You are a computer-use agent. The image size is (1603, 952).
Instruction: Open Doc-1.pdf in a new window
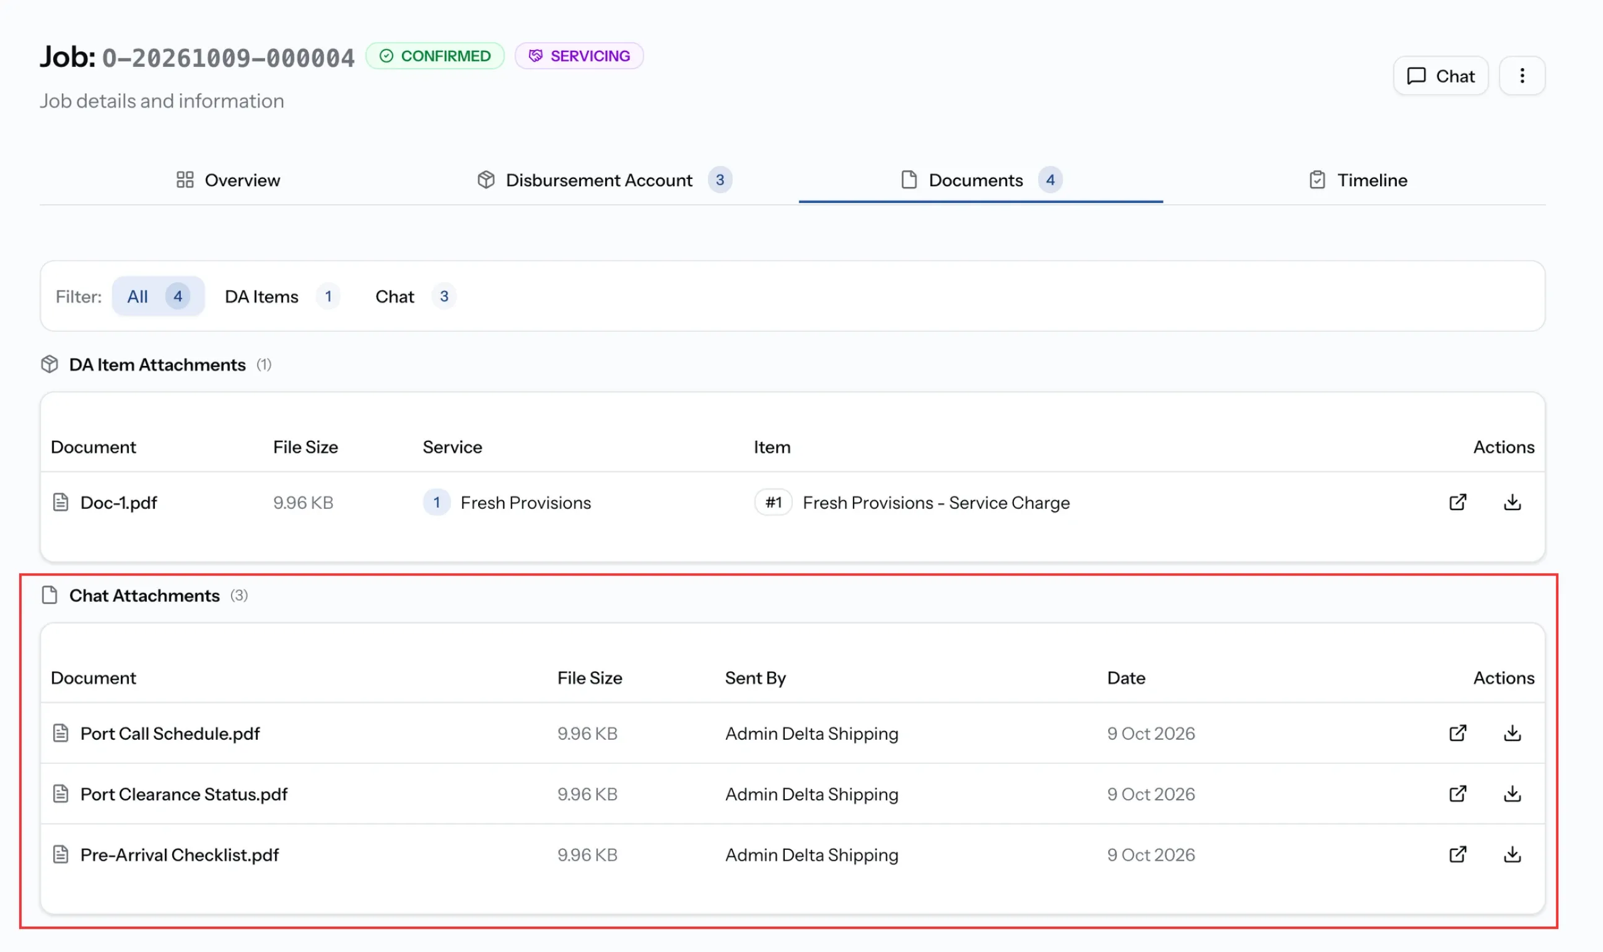click(1457, 502)
